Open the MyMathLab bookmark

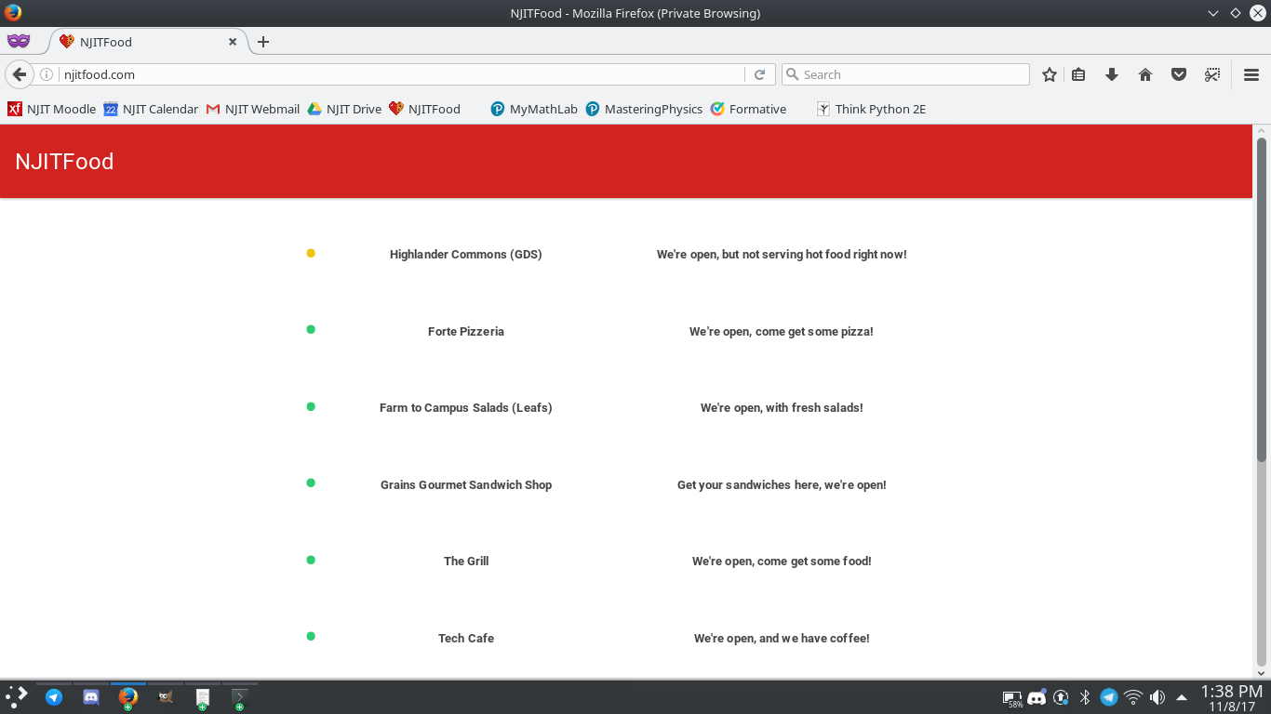pos(534,109)
